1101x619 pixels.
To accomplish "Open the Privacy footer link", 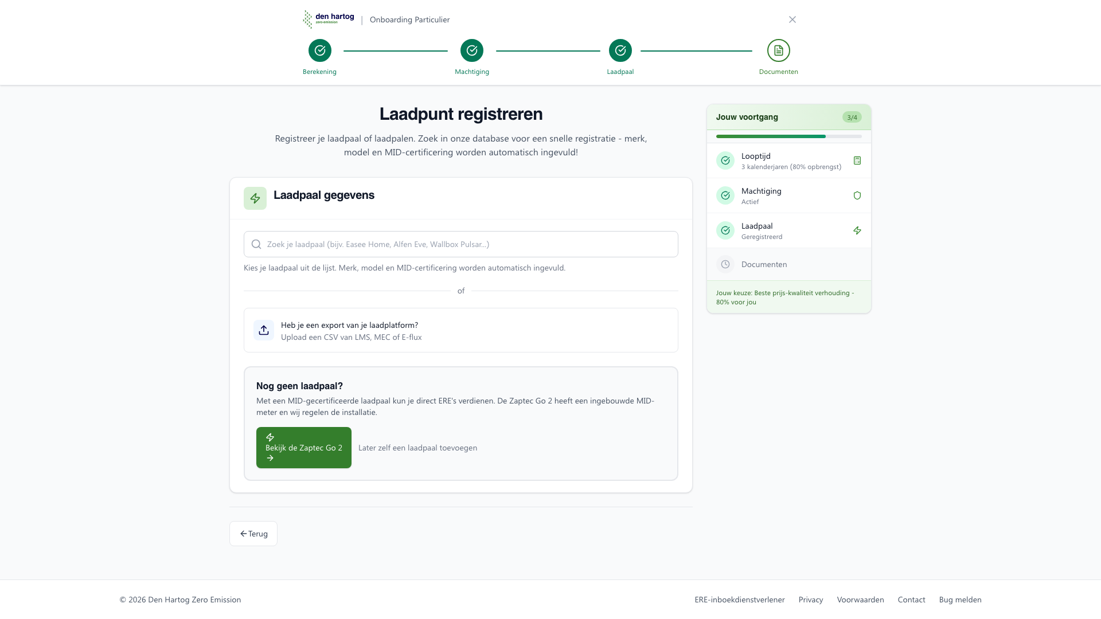I will tap(811, 600).
